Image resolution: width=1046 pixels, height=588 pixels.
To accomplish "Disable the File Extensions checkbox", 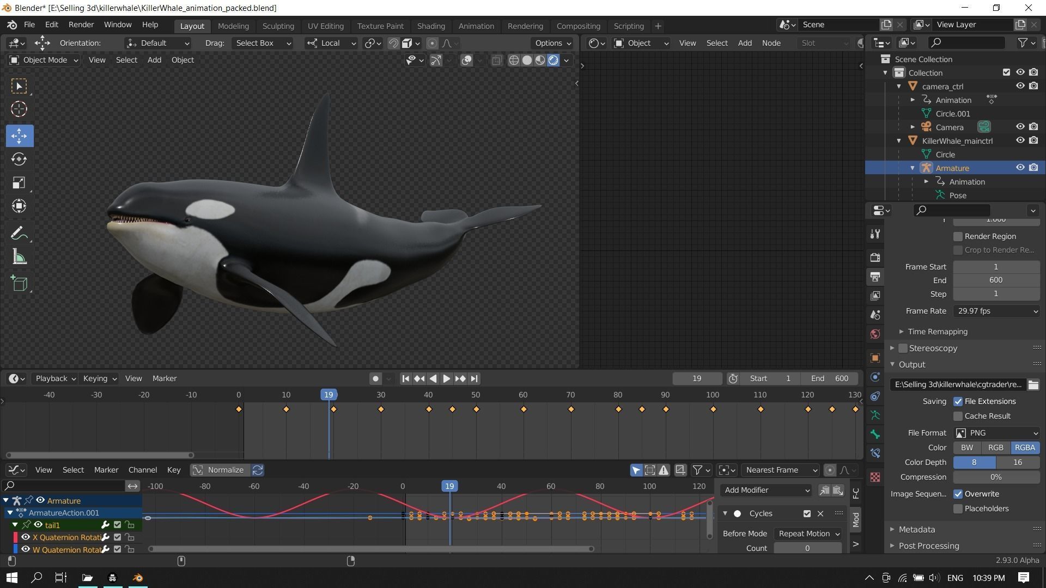I will tap(958, 401).
